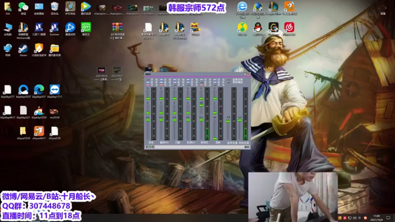
Task: Open the WeChat (微信) desktop shortcut
Action: click(x=23, y=8)
